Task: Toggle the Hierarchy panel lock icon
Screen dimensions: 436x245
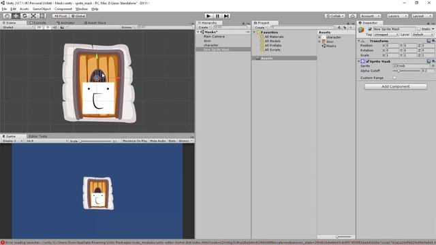Action: (243, 24)
